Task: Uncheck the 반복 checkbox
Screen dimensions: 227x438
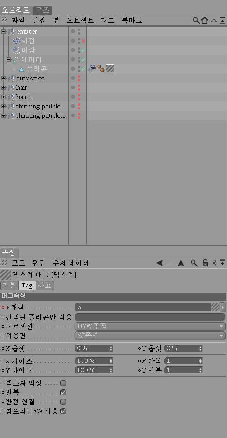Action: (x=64, y=393)
